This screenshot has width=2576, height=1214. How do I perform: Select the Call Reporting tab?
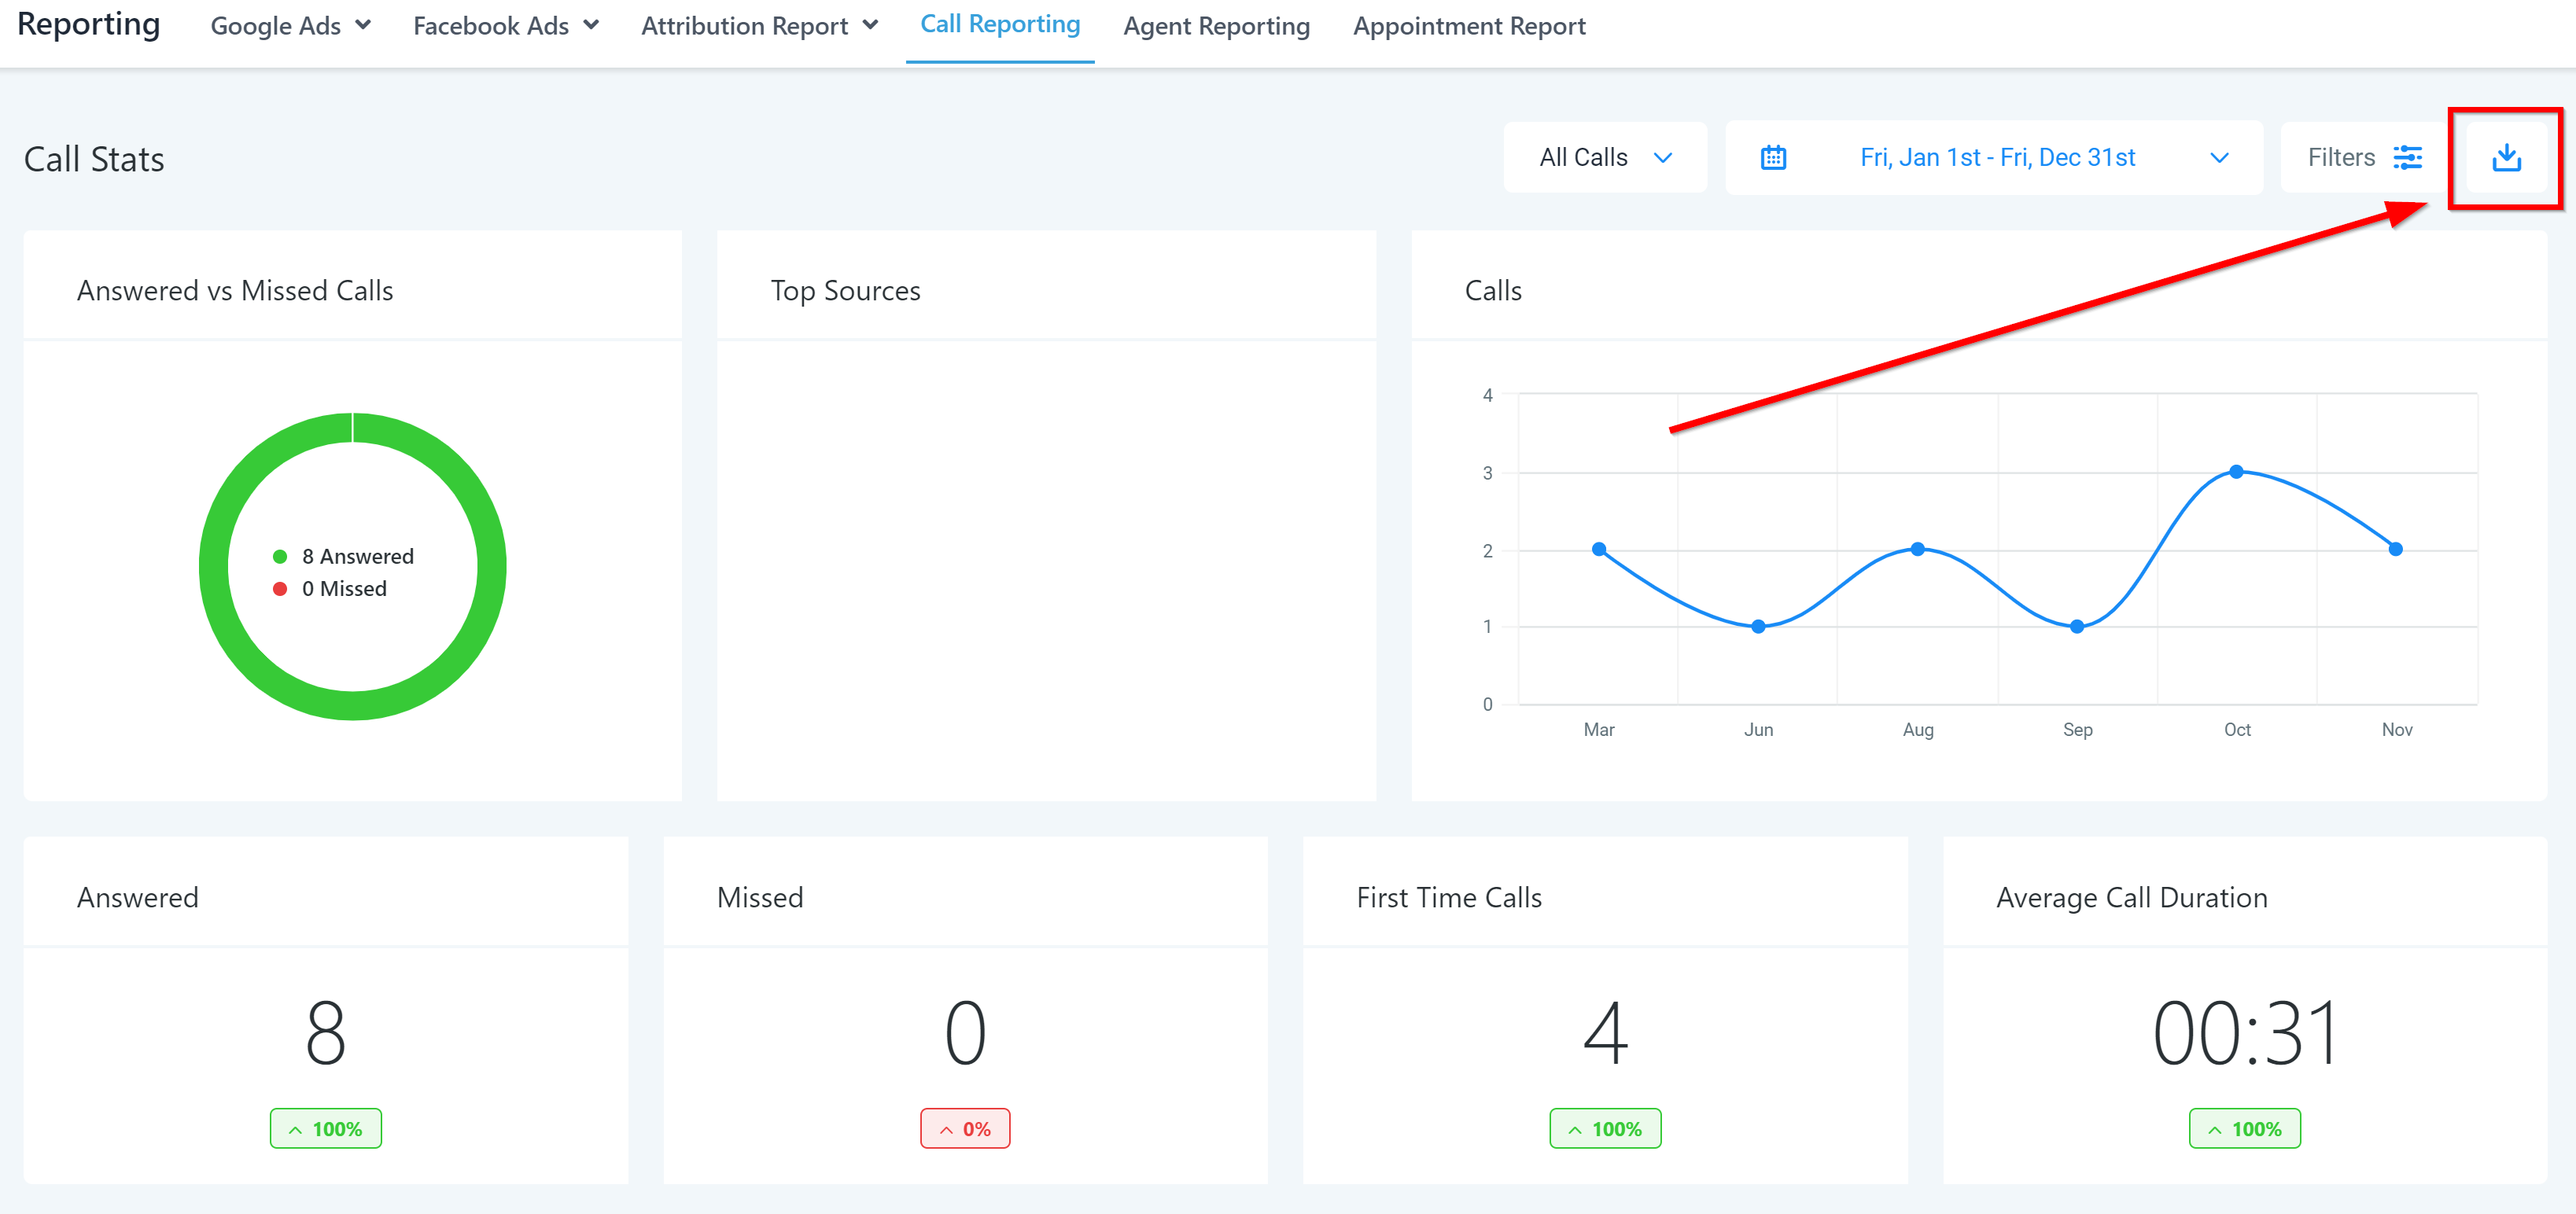click(999, 24)
